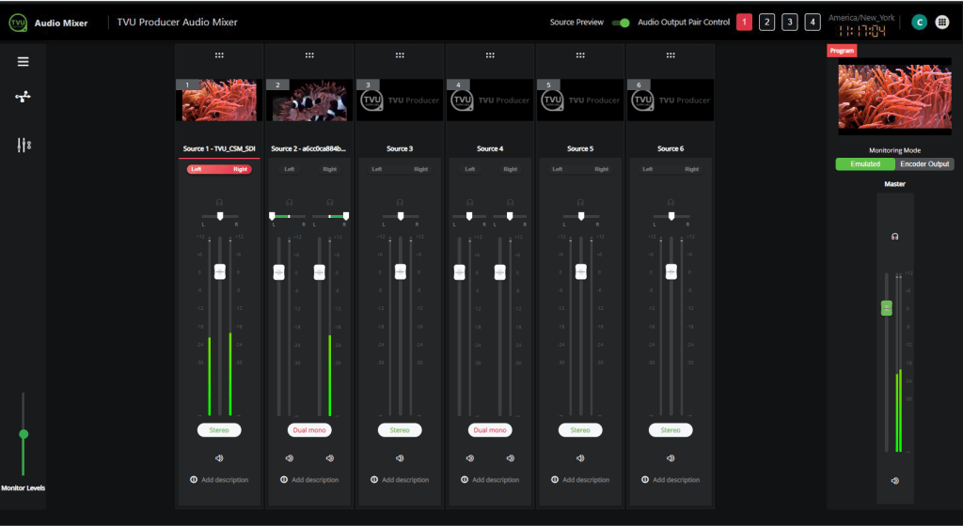Image resolution: width=963 pixels, height=526 pixels.
Task: Open the mixer sliders icon in the sidebar
Action: click(24, 145)
